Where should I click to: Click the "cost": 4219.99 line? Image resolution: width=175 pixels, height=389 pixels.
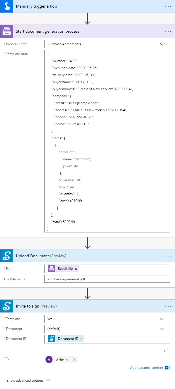coord(70,201)
